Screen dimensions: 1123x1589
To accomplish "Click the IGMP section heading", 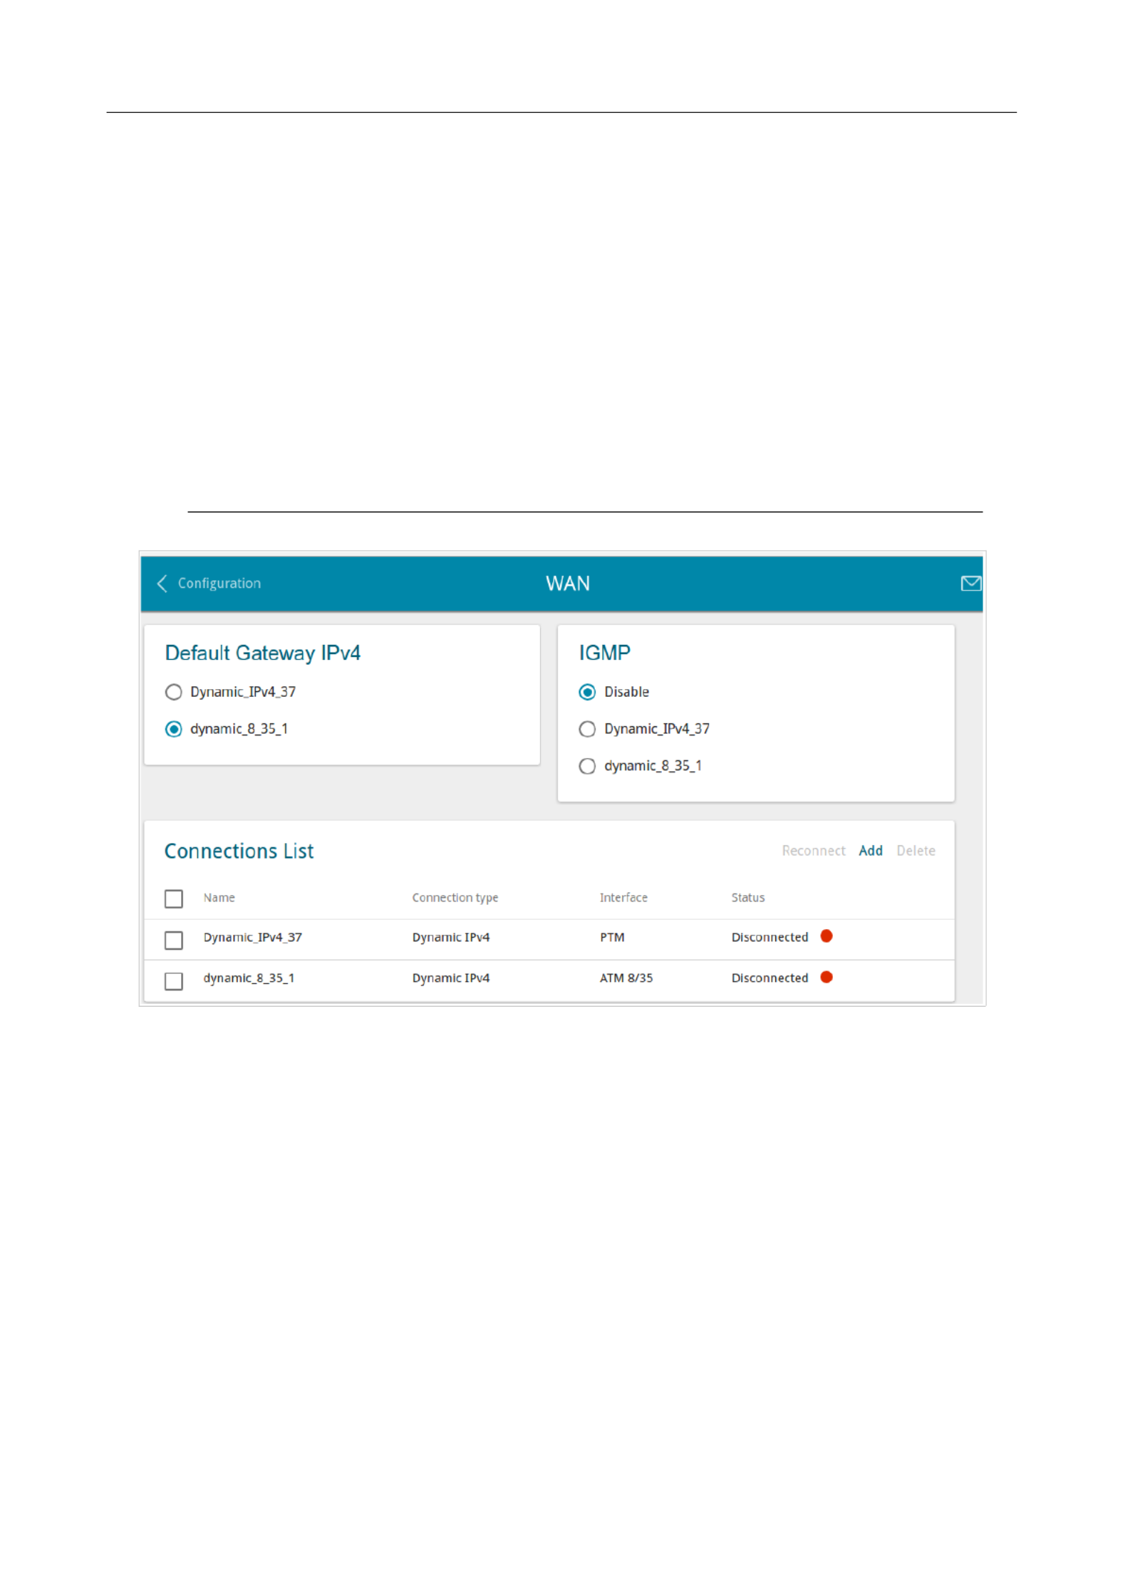I will pyautogui.click(x=604, y=653).
